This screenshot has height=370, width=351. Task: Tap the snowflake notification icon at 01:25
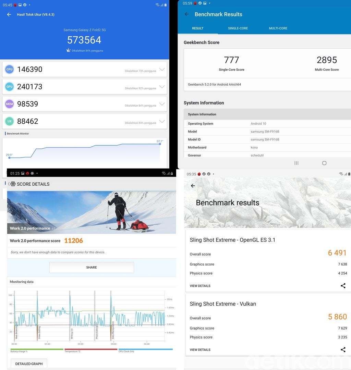tap(32, 173)
